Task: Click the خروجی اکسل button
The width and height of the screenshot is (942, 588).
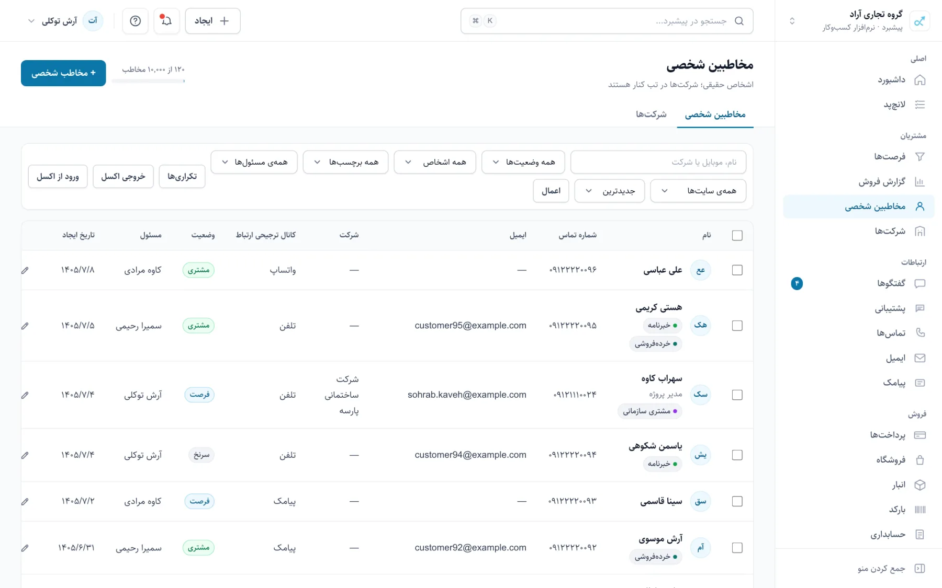Action: [123, 177]
